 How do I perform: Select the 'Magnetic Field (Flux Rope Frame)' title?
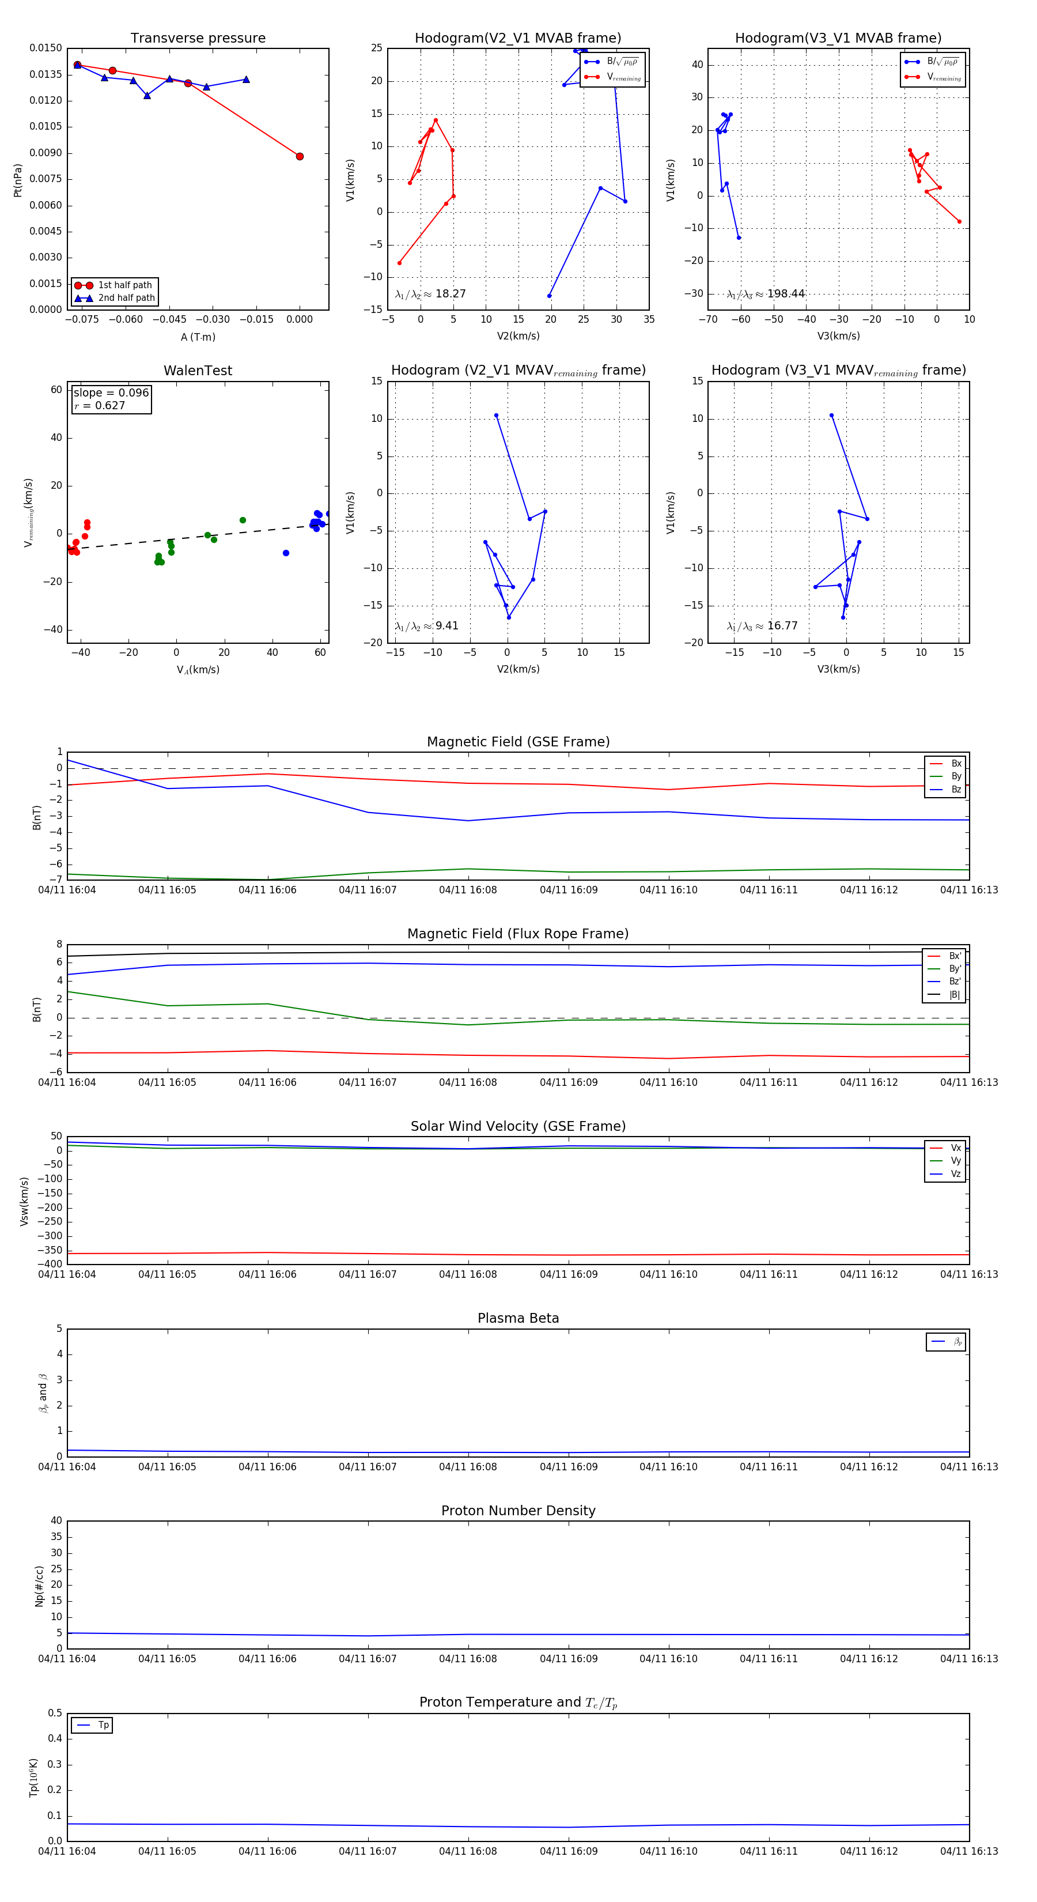tap(518, 934)
